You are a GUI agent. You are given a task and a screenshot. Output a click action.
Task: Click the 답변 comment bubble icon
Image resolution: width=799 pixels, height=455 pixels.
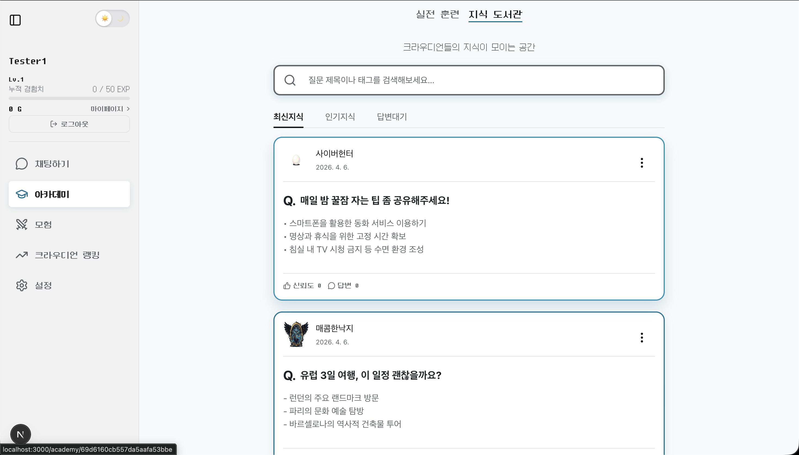point(331,286)
